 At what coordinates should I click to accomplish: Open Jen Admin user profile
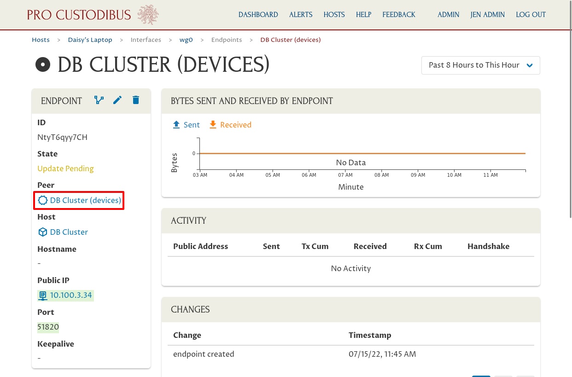pyautogui.click(x=488, y=15)
